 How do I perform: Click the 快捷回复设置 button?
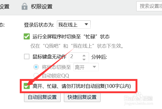point(82,97)
